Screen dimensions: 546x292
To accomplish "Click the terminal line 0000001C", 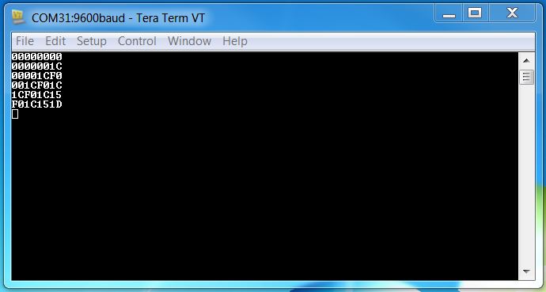I will (37, 66).
